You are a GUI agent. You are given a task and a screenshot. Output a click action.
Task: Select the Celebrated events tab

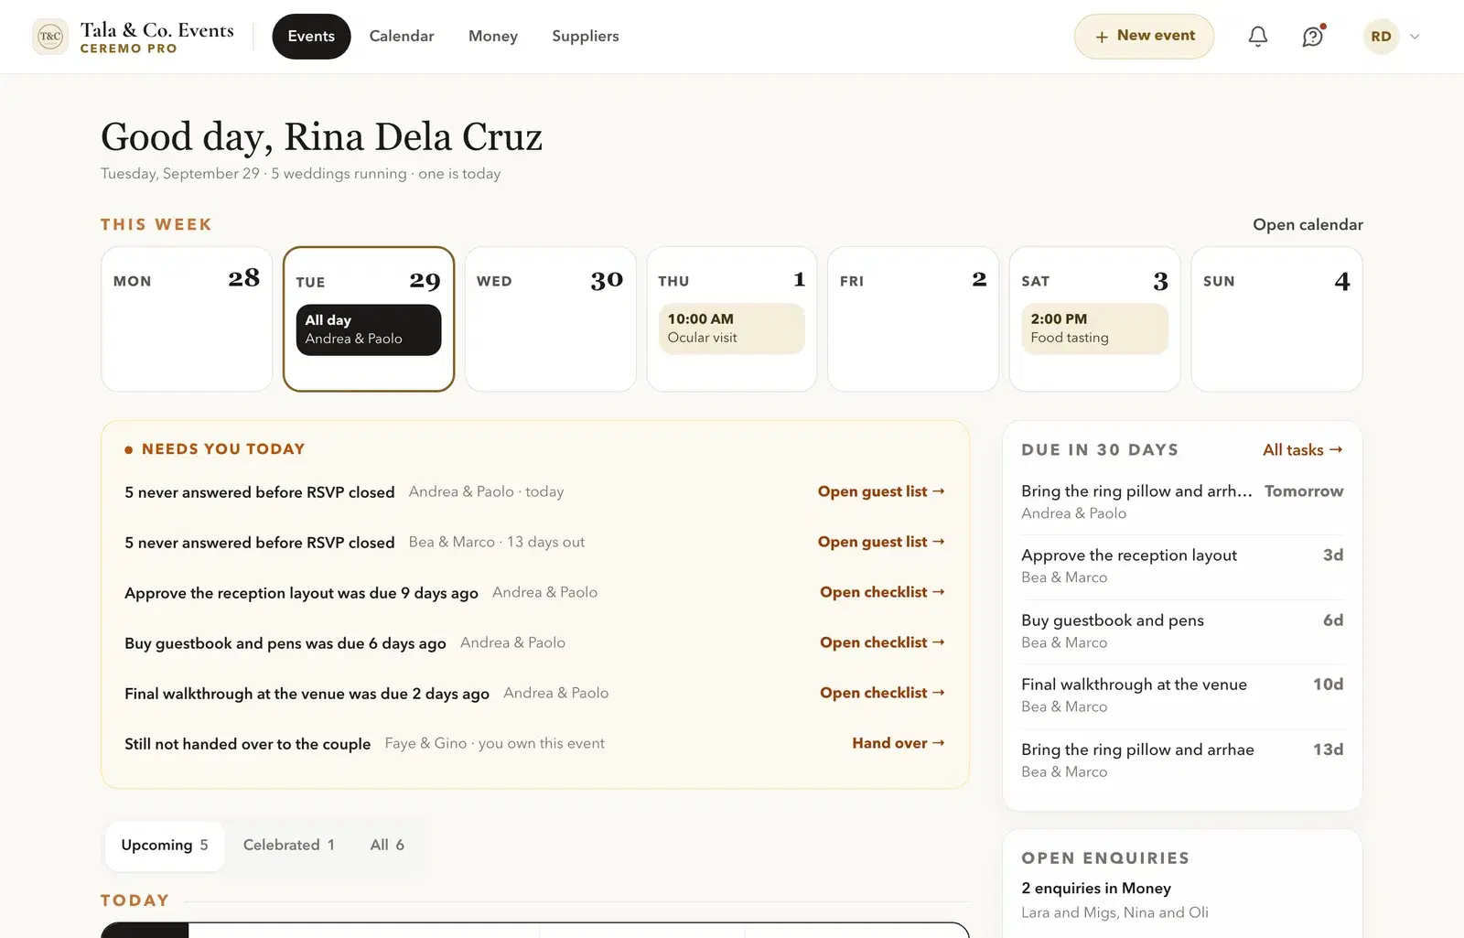click(x=289, y=845)
